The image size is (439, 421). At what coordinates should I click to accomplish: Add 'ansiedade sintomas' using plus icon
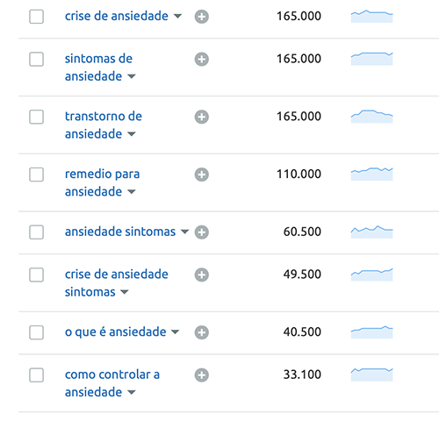point(202,232)
